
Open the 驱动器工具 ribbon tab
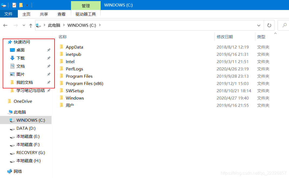coord(86,14)
